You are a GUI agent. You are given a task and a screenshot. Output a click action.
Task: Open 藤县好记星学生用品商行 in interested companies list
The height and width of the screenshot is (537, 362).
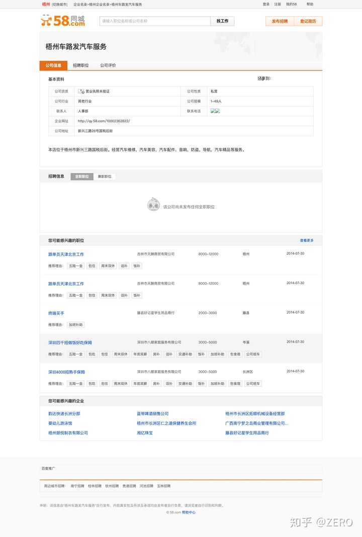pos(247,433)
